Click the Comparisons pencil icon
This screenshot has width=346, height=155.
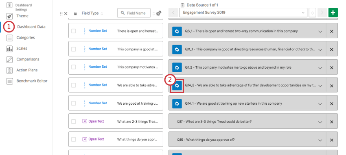[x=9, y=59]
